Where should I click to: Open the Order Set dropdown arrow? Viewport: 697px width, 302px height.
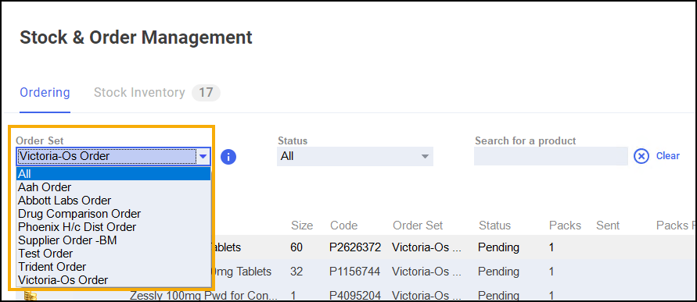pos(203,156)
